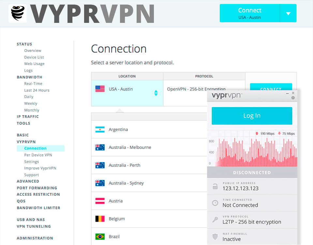Click the Argentina flag icon
Image resolution: width=313 pixels, height=245 pixels.
point(100,129)
